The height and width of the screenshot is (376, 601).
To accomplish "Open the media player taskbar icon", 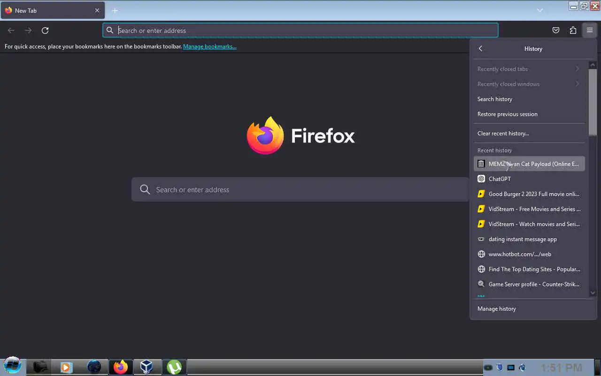I will [66, 367].
